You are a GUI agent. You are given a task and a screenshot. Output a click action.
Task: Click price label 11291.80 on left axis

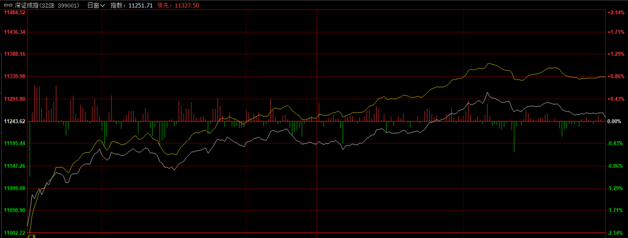[15, 99]
